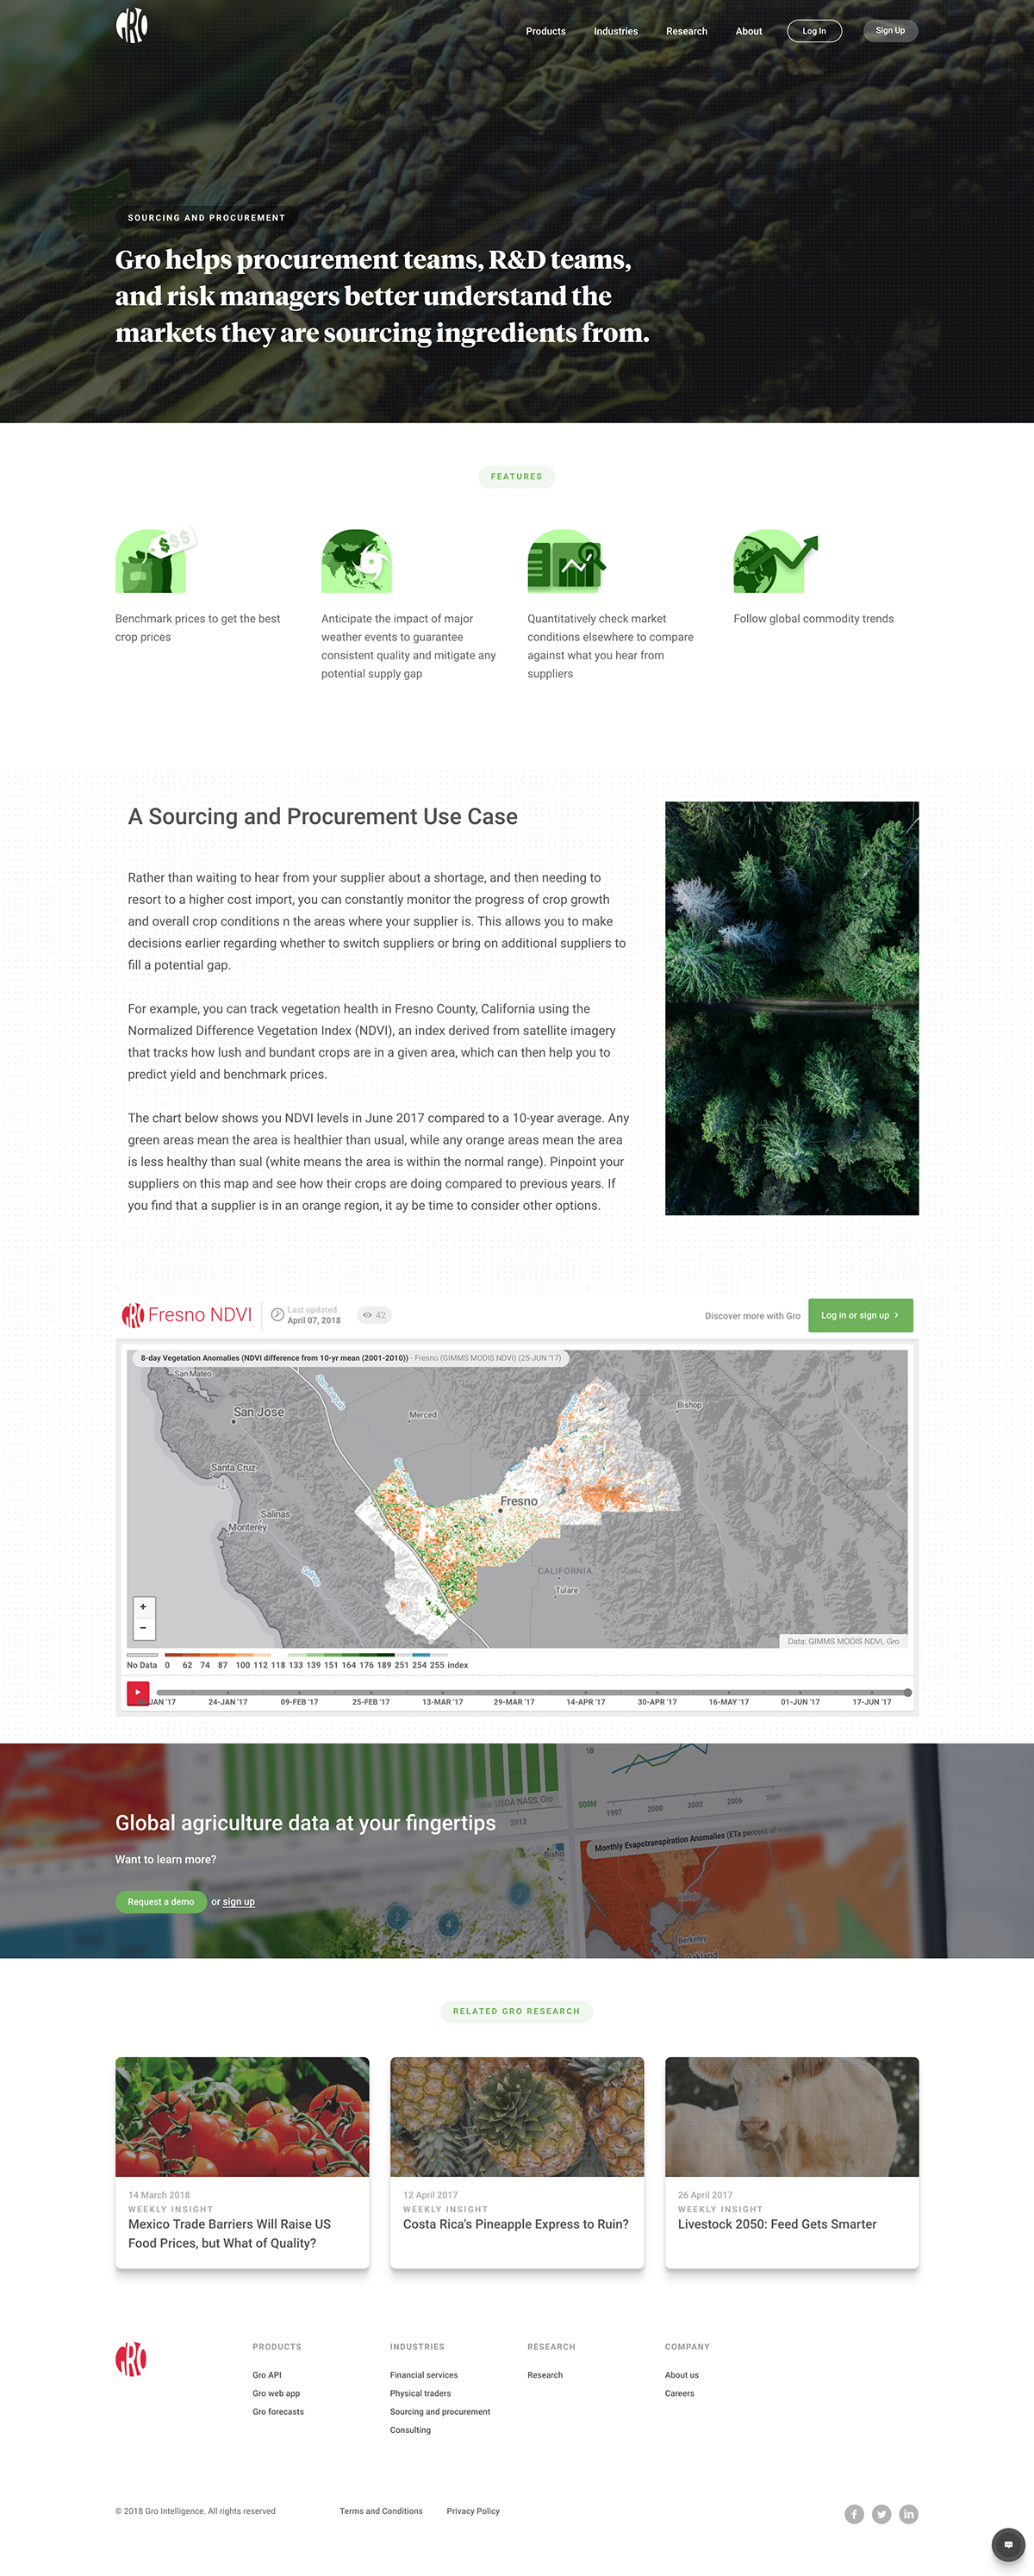Open Gro Twitter page icon
The width and height of the screenshot is (1034, 2576).
click(x=881, y=2514)
